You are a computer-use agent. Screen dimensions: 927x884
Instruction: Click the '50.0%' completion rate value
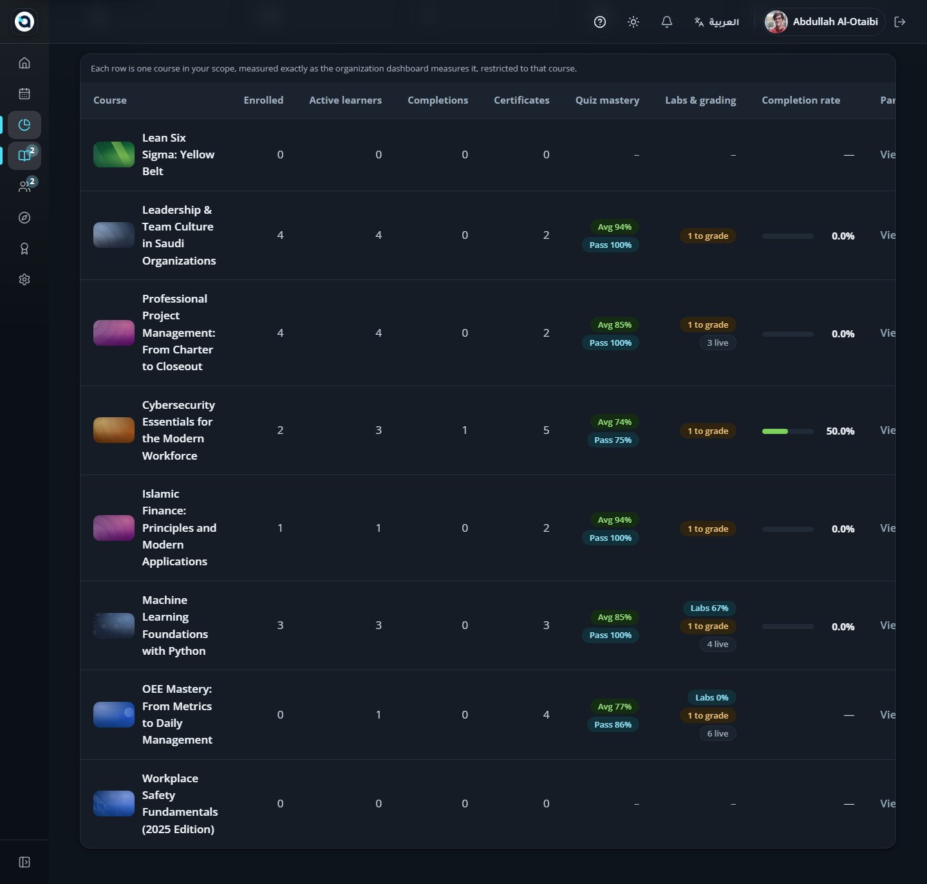click(x=840, y=431)
